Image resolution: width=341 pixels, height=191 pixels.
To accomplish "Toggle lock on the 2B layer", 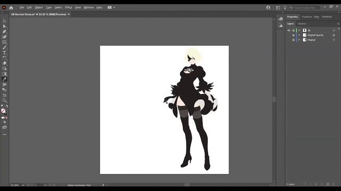I will click(294, 30).
